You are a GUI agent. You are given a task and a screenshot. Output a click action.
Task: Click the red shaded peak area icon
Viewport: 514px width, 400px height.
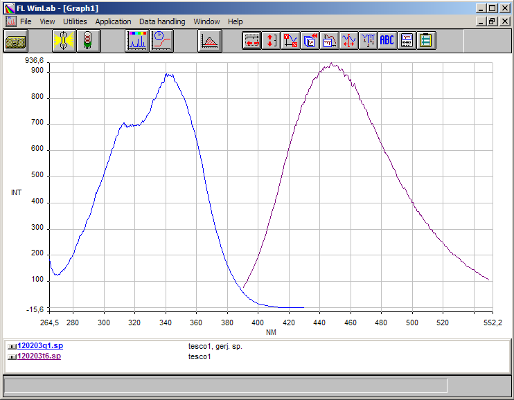[210, 41]
